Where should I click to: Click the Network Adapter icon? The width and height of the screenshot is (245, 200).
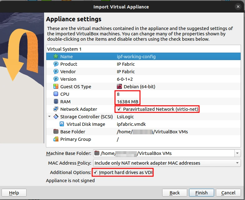(x=56, y=109)
